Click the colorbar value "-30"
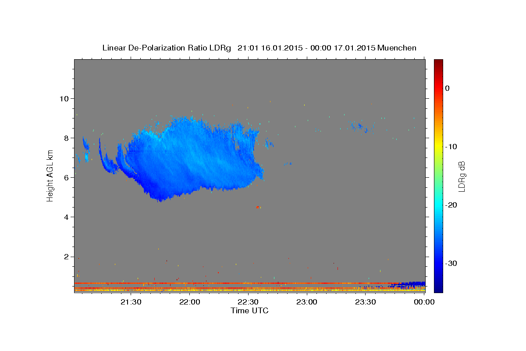 tap(451, 263)
